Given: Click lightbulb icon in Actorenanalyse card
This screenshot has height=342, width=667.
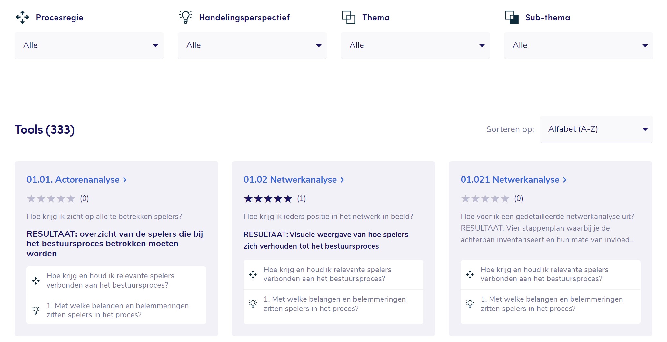Looking at the screenshot, I should click(36, 310).
